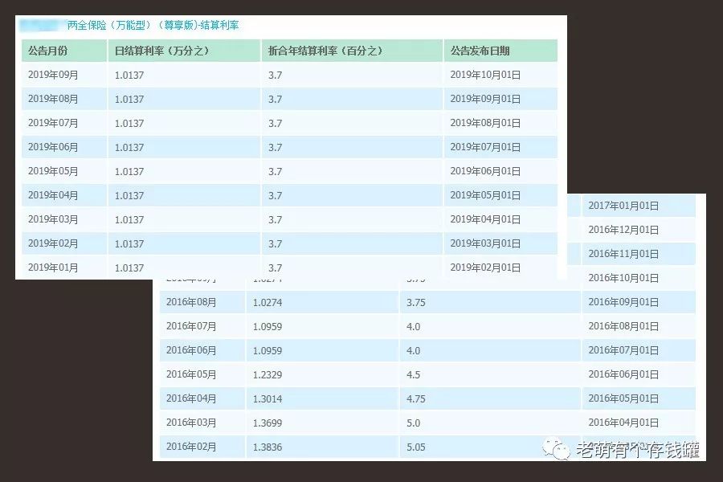Click the 4.75 annual rate value

click(416, 399)
